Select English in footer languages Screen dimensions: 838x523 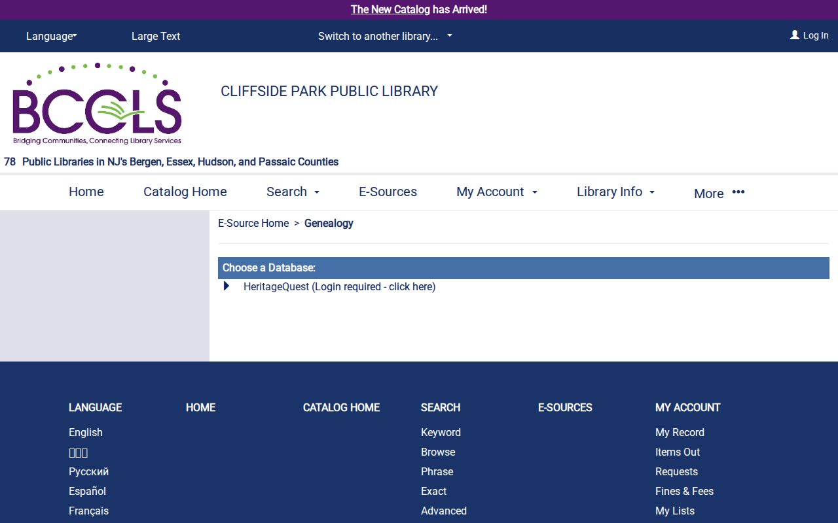pos(86,432)
